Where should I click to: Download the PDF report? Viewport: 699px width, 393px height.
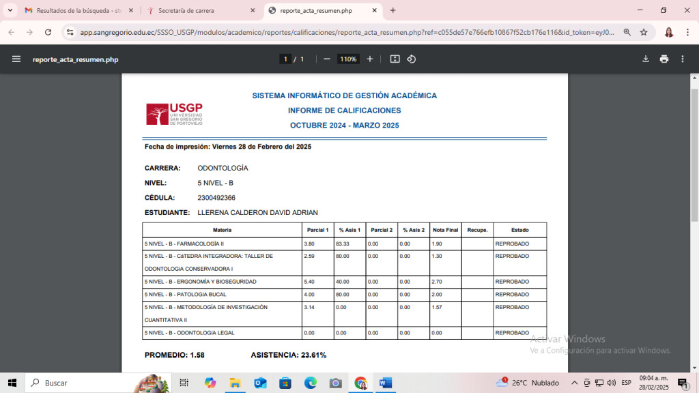645,59
